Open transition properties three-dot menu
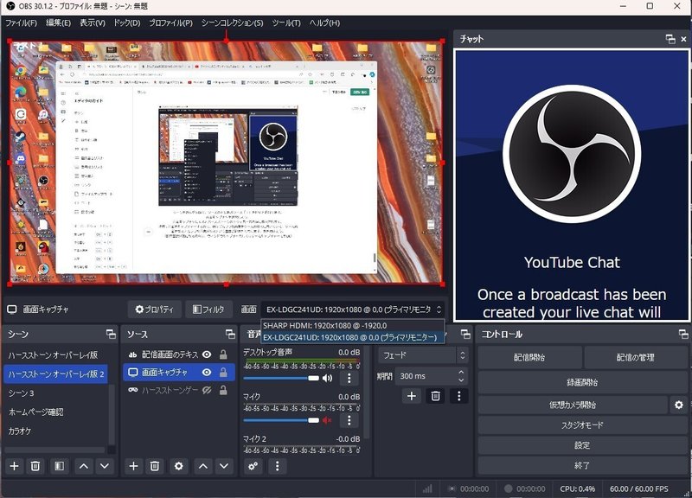 coord(459,396)
